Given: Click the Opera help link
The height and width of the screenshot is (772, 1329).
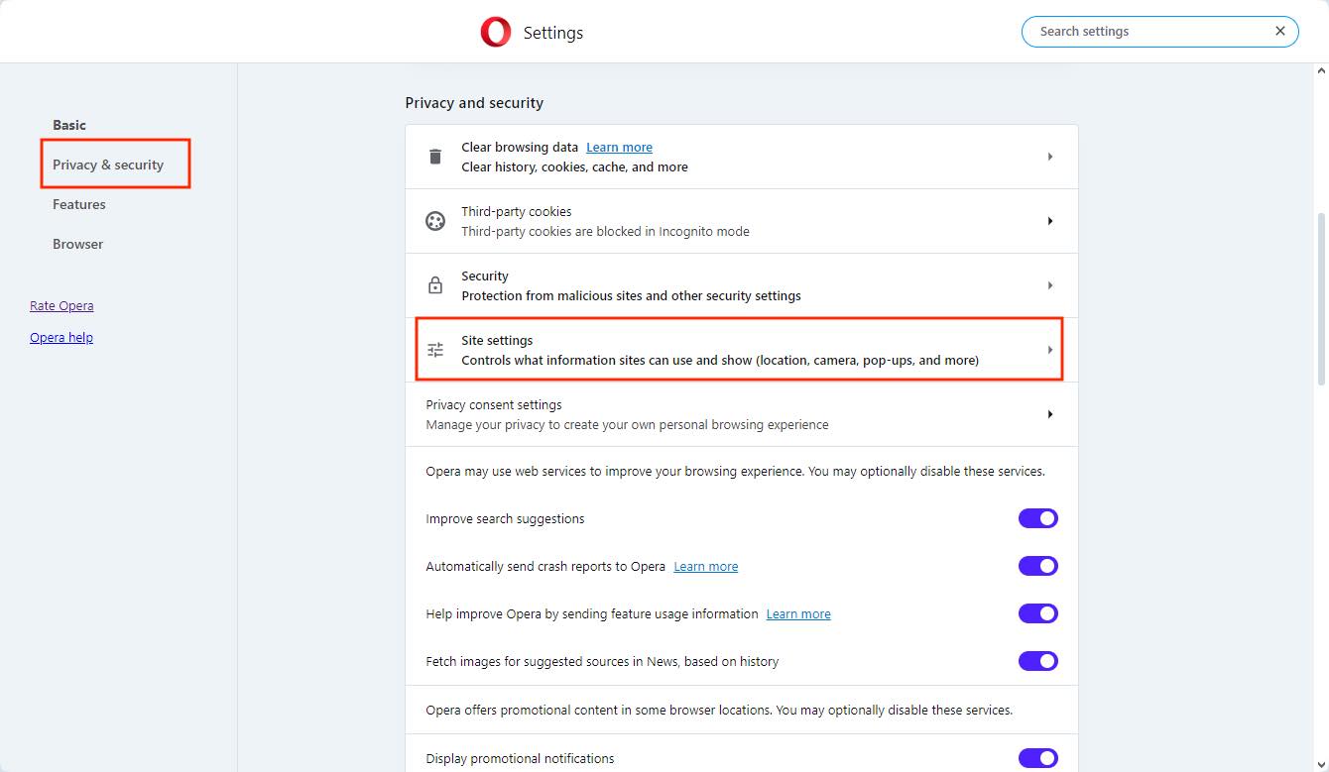Looking at the screenshot, I should pos(61,338).
